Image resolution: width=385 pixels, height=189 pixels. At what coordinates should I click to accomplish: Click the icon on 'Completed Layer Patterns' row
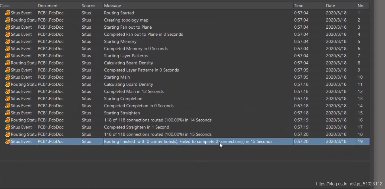pos(8,70)
